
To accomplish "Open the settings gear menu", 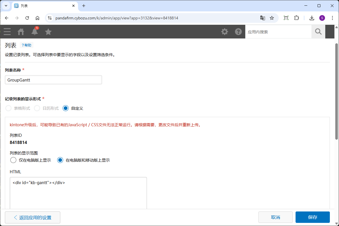I will [x=225, y=32].
